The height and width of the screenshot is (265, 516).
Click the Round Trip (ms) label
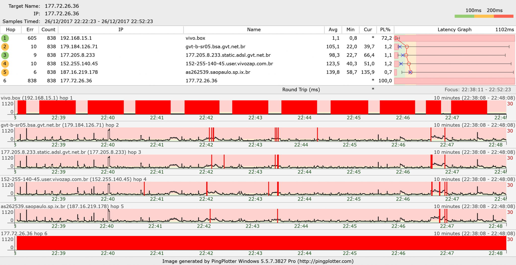coord(301,90)
